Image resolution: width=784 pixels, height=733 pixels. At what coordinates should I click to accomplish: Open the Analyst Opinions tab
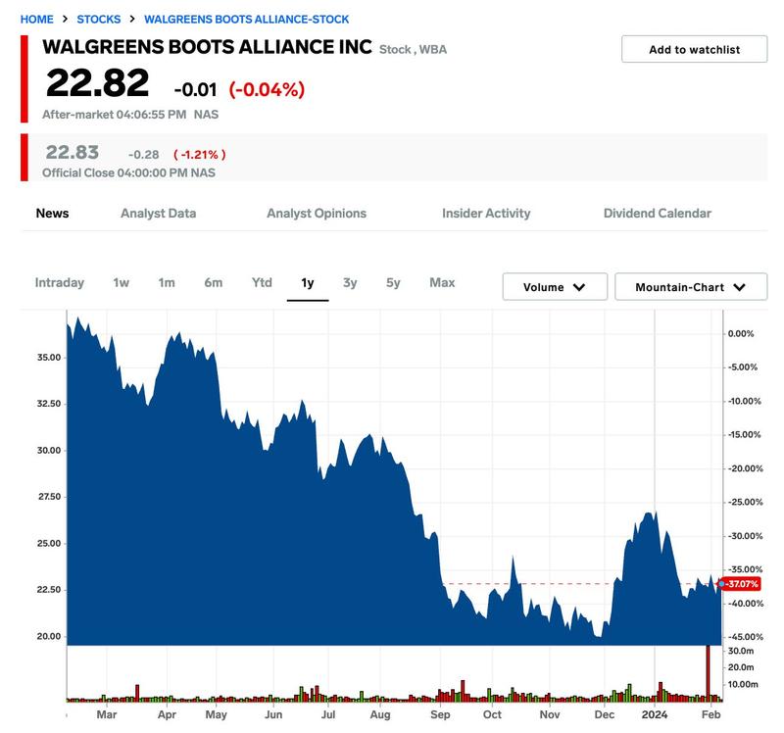click(317, 214)
